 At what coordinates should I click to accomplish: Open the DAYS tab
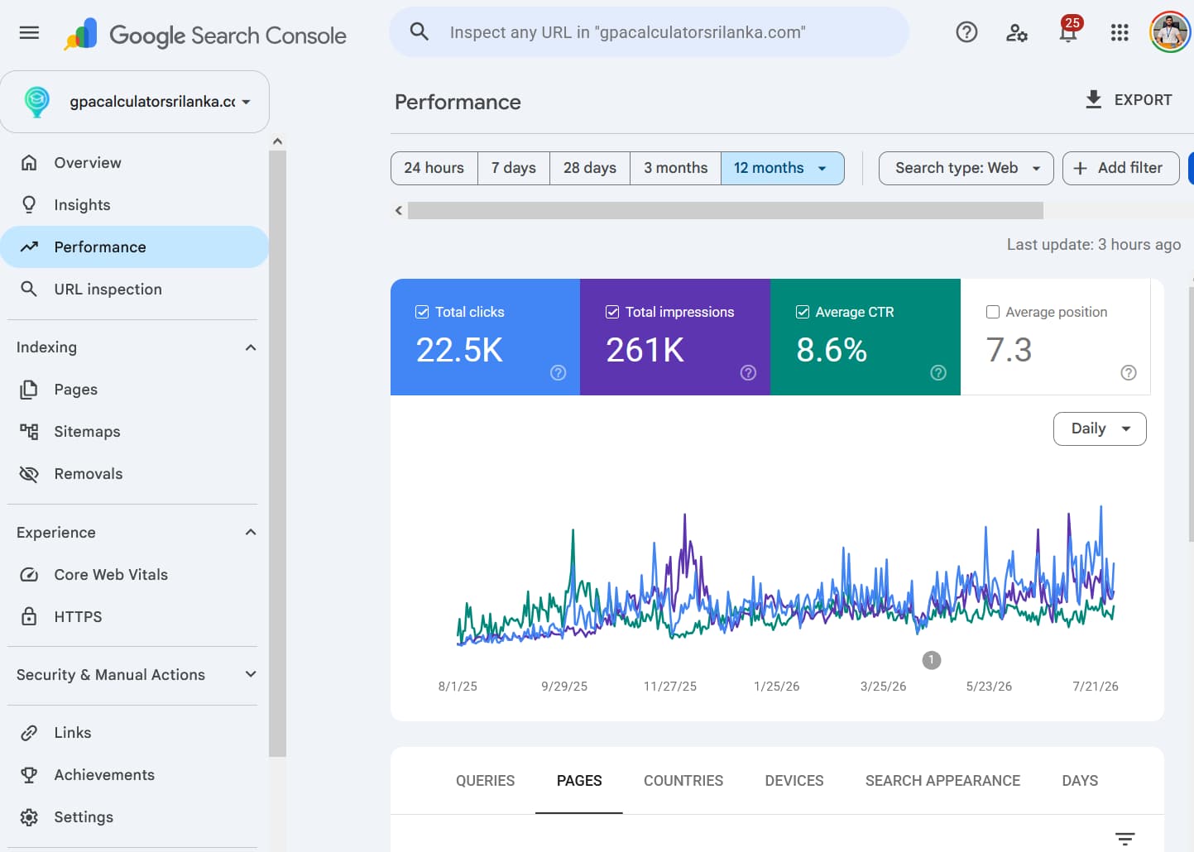point(1080,781)
